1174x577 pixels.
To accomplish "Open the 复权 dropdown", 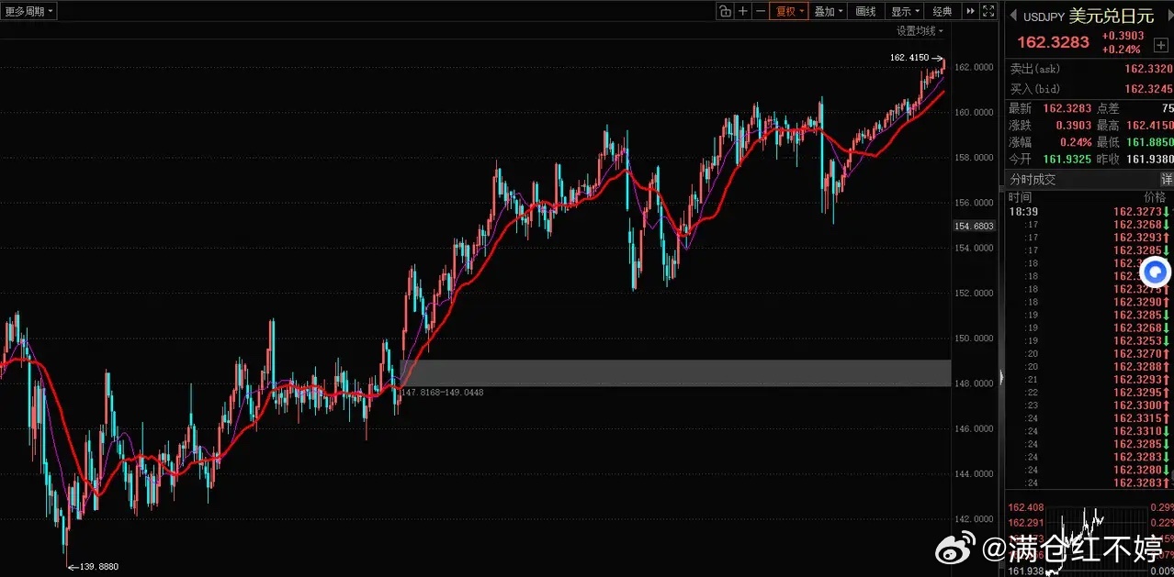I will click(x=789, y=11).
